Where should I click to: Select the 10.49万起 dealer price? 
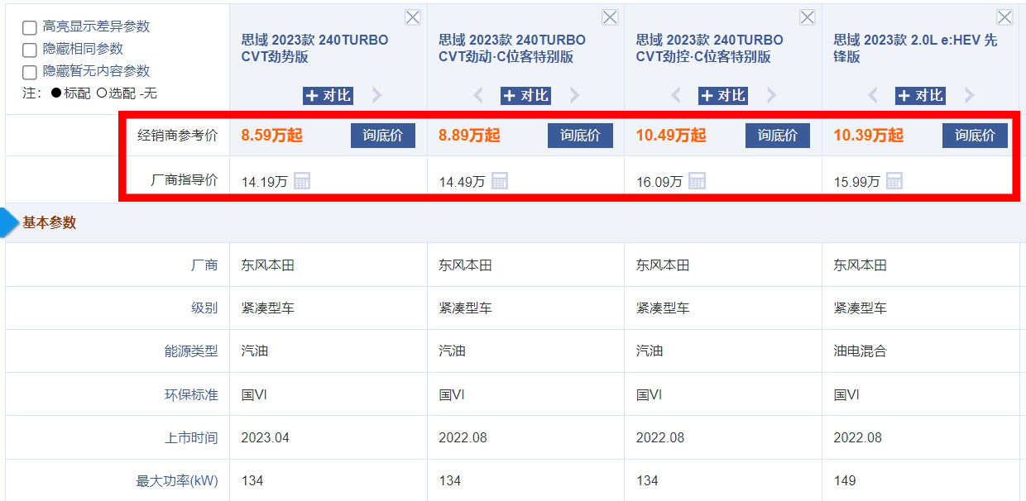[x=671, y=136]
